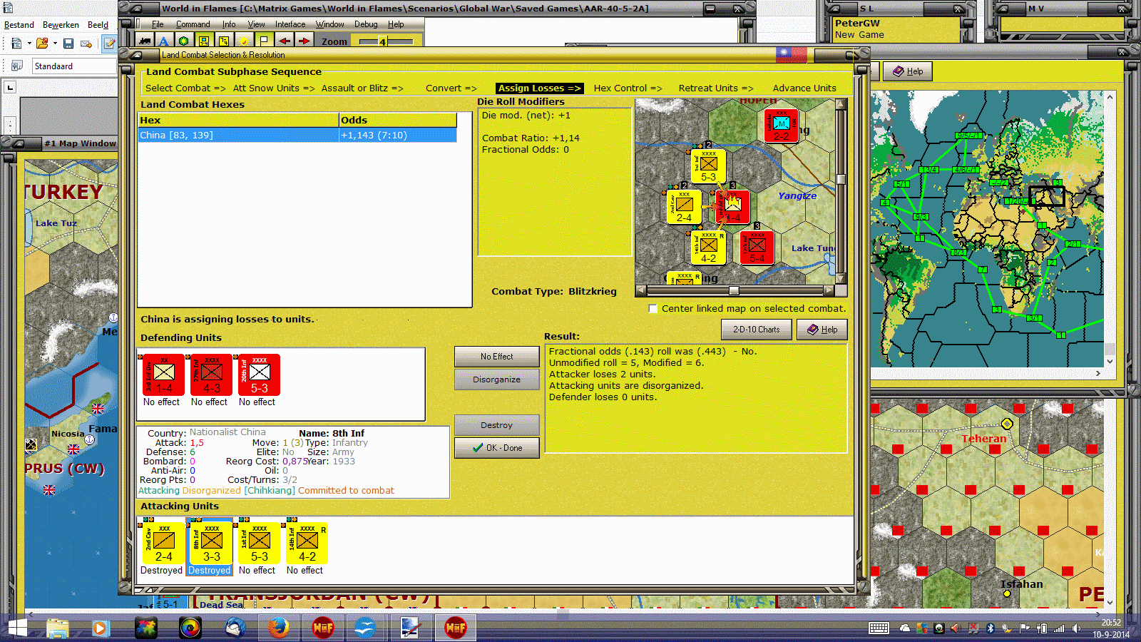Click the Advance Units subphase step
1141x642 pixels.
804,88
